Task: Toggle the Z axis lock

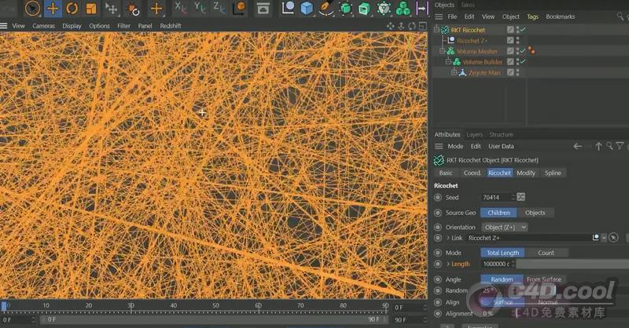Action: (219, 7)
